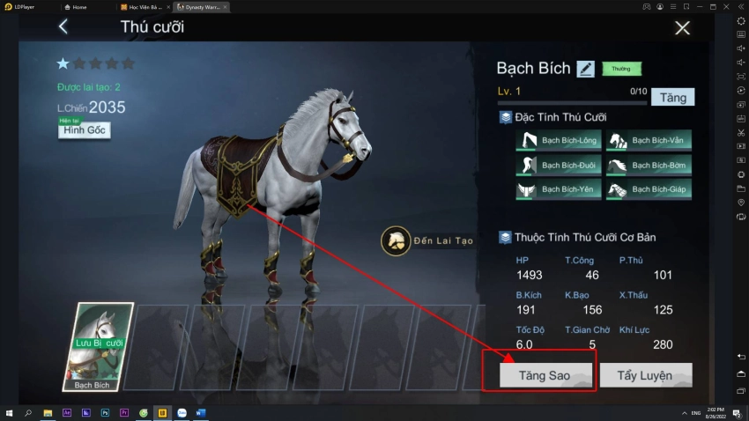Choose the Bạch Bích-Bờm trait

649,166
